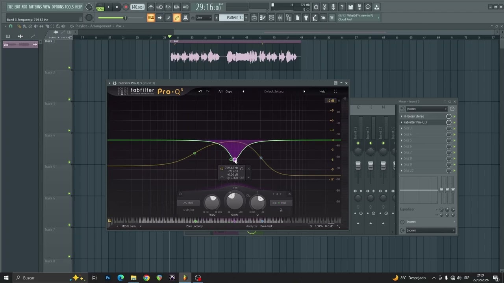Click the undo arrow in Pro-Q 3
Viewport: 504px width, 283px height.
pos(200,92)
